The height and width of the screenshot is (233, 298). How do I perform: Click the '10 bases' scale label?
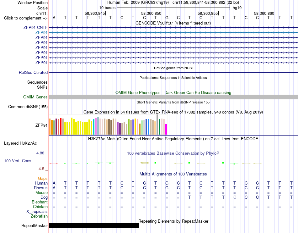coord(107,8)
